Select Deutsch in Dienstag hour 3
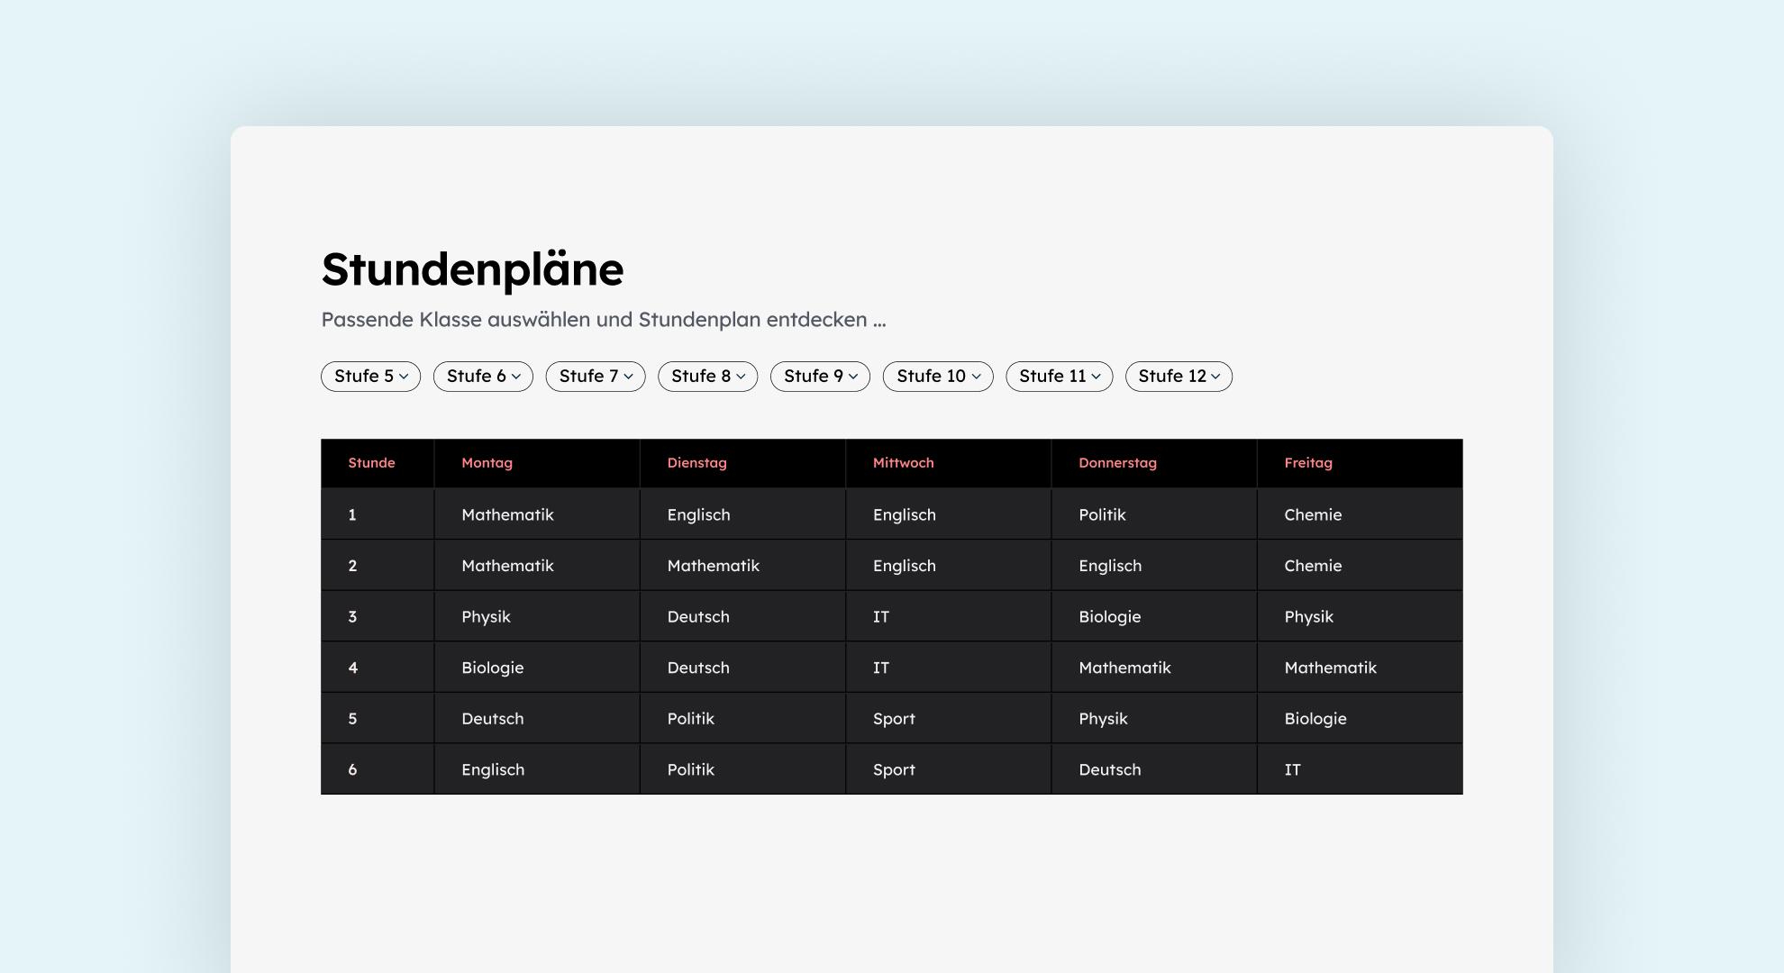The image size is (1784, 973). click(x=742, y=616)
